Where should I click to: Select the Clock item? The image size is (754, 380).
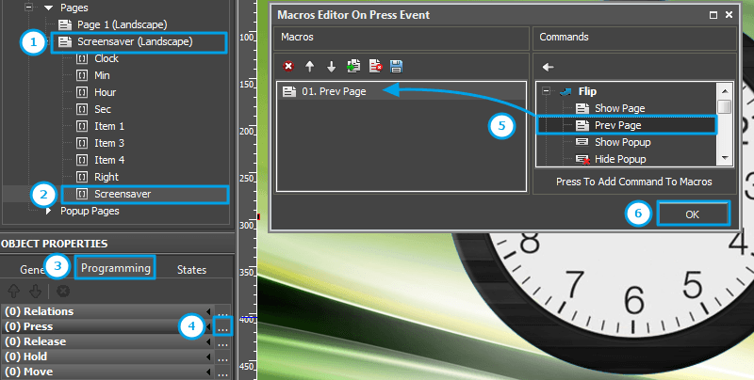pyautogui.click(x=107, y=58)
